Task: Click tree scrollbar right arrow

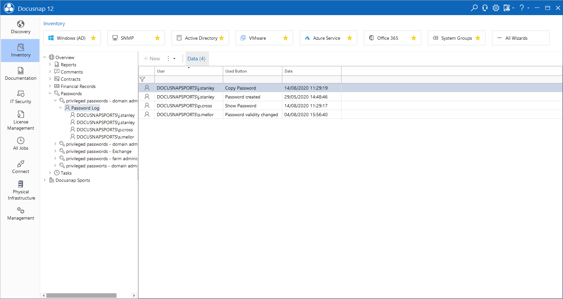Action: (134, 295)
